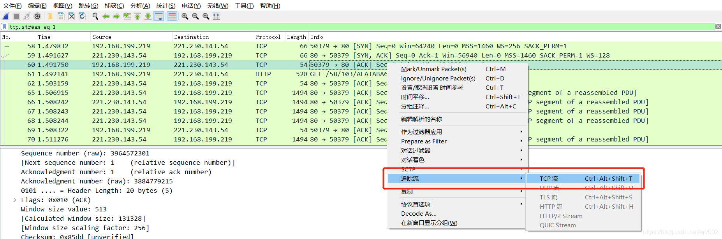722x239 pixels.
Task: Zoom in on the packet text
Action: click(185, 16)
